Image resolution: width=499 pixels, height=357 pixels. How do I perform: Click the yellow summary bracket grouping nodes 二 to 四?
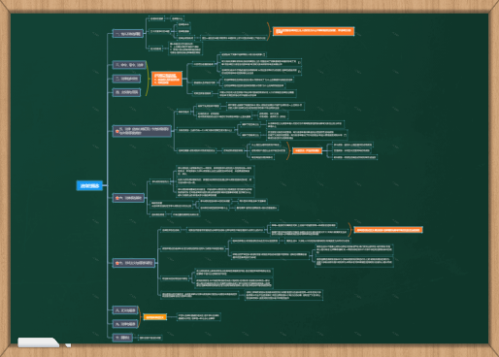click(148, 79)
